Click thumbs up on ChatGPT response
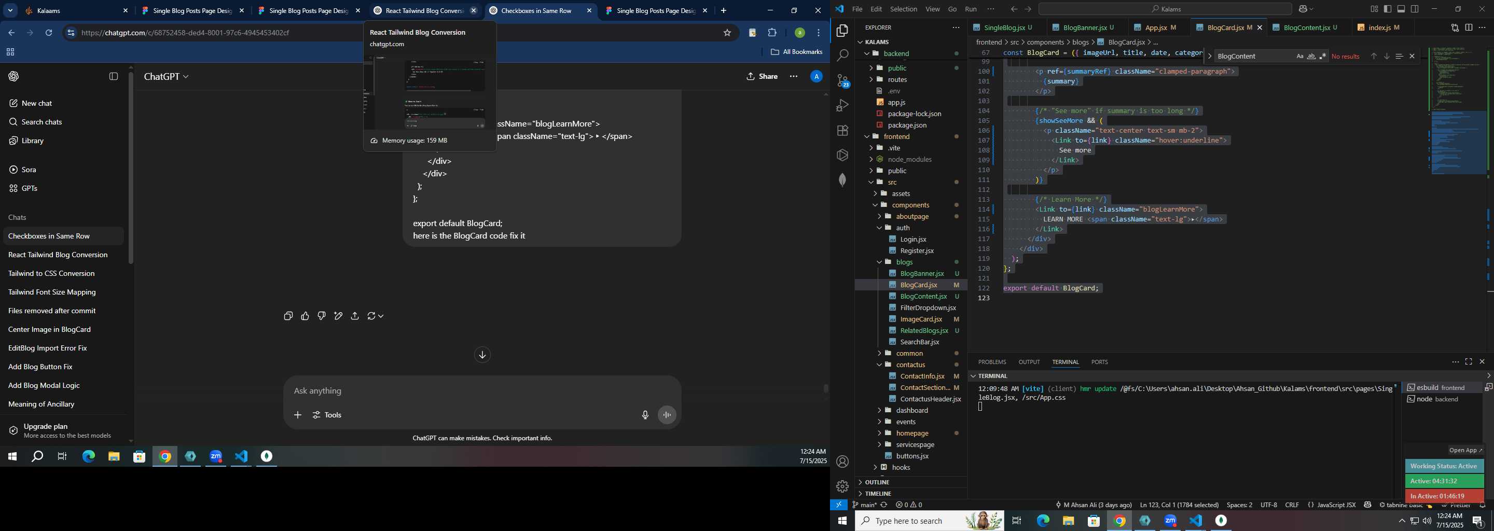 pos(305,316)
